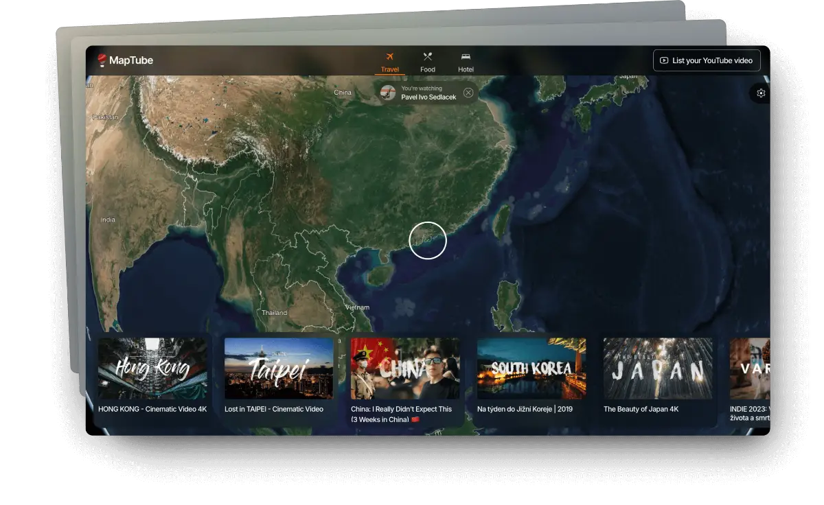Click the MapTube balloon logo icon
824x505 pixels.
(102, 60)
